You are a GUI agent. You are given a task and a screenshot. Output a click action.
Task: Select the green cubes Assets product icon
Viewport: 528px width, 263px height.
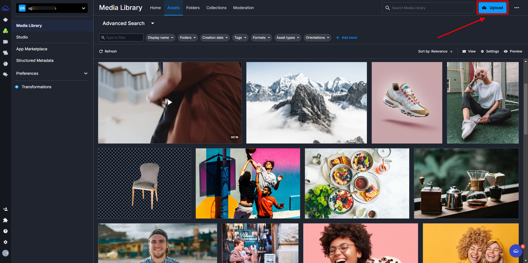pyautogui.click(x=5, y=31)
